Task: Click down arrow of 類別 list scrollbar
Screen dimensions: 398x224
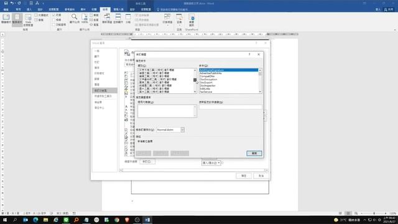Action: click(195, 91)
